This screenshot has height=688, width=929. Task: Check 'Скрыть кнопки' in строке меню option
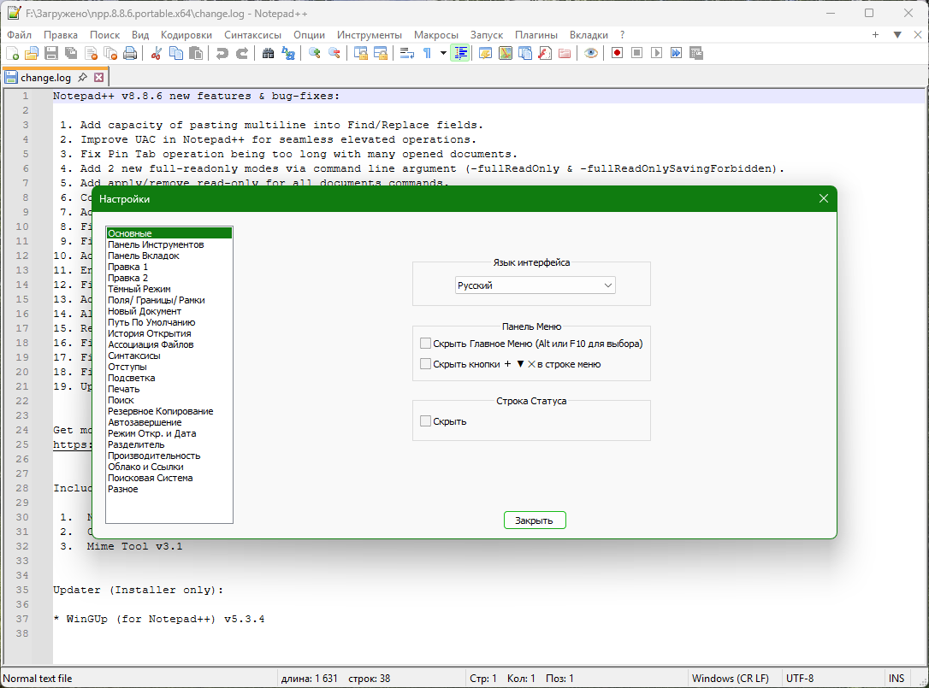pyautogui.click(x=425, y=364)
